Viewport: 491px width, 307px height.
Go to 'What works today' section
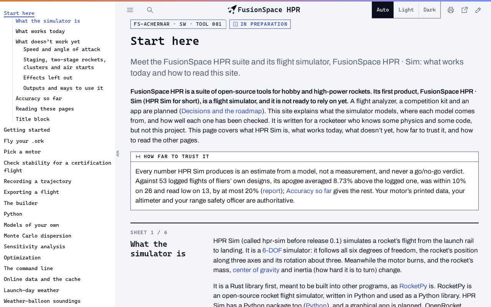40,31
